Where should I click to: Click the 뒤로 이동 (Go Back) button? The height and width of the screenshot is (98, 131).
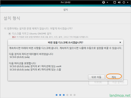coord(96,77)
